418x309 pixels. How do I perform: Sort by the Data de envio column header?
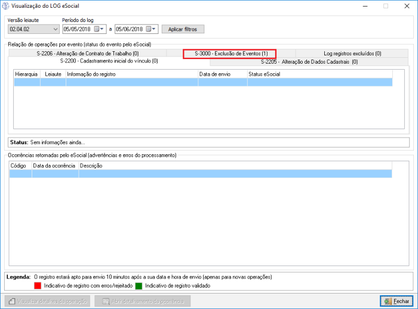222,74
